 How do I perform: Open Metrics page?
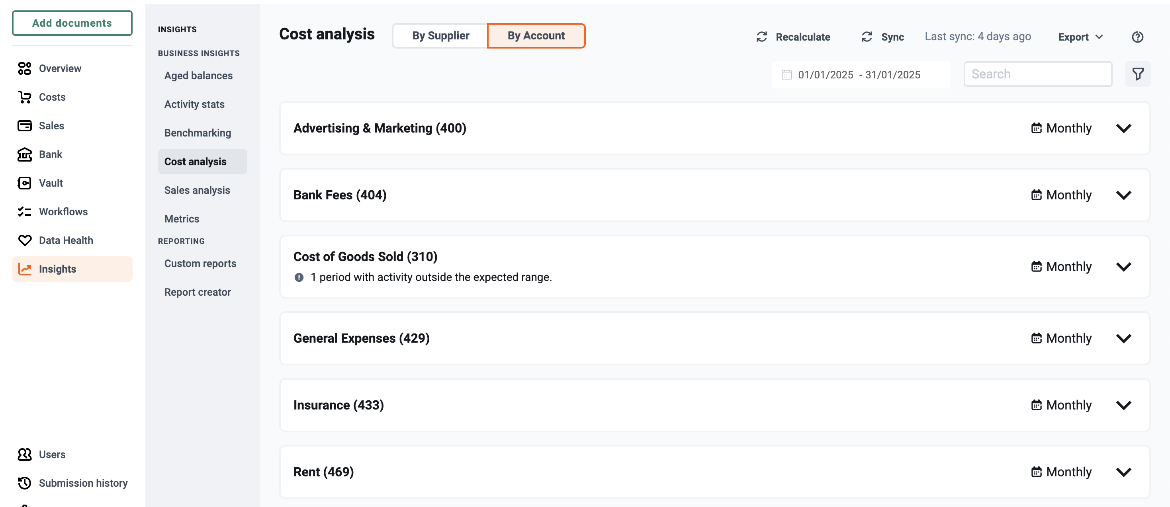(182, 219)
